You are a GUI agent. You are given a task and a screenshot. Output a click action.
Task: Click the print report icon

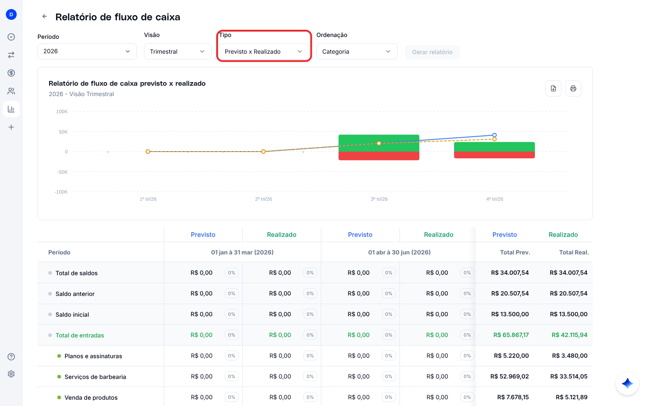[x=573, y=88]
